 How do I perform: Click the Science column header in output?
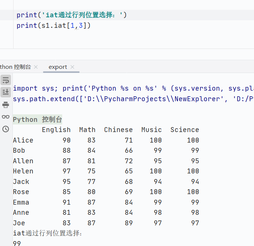185,130
